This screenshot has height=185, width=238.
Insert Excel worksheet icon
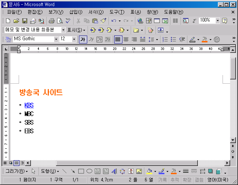click(x=165, y=21)
